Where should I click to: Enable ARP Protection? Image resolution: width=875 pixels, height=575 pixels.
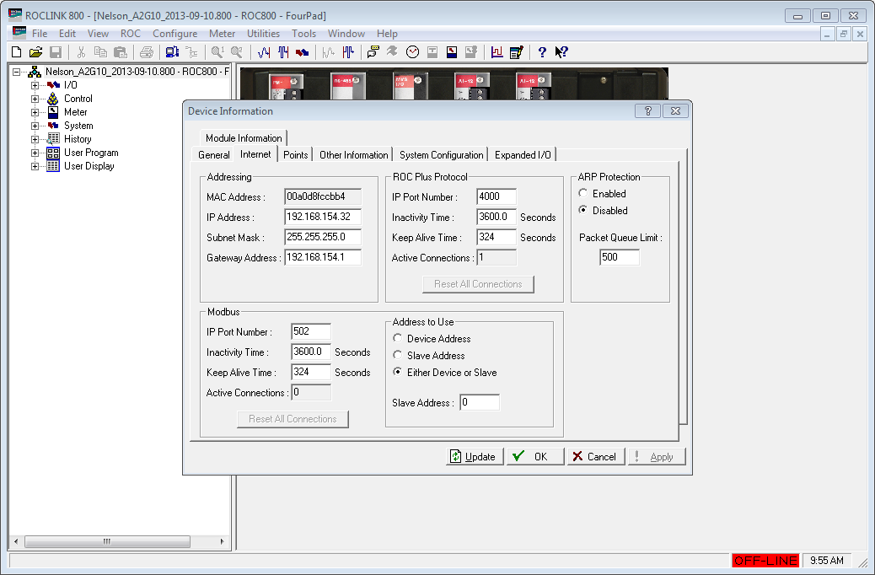point(583,193)
